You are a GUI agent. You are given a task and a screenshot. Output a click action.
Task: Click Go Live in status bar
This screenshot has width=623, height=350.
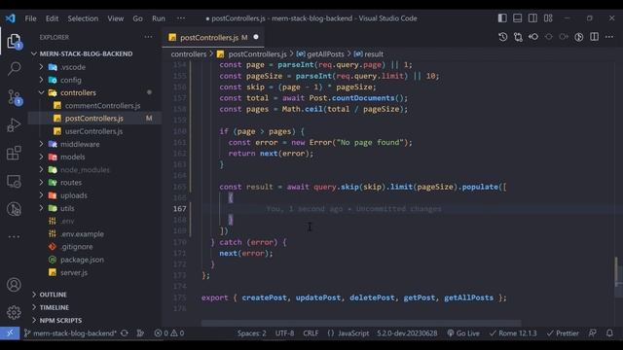tap(463, 332)
